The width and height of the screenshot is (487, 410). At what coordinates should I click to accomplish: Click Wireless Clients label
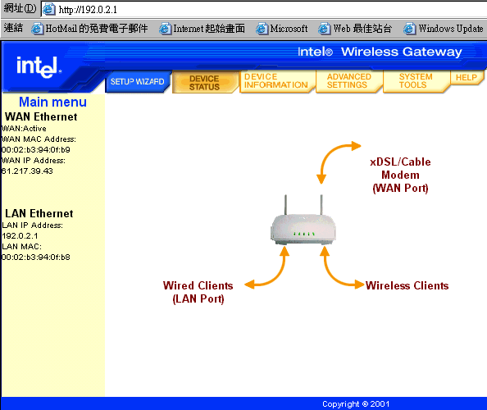(x=407, y=285)
